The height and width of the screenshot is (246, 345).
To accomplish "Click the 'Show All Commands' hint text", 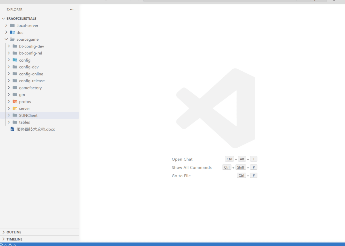I will [192, 167].
